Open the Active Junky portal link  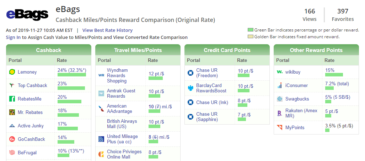pyautogui.click(x=31, y=126)
